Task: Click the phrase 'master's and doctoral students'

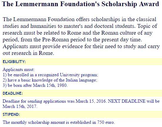Action: [x=99, y=26]
